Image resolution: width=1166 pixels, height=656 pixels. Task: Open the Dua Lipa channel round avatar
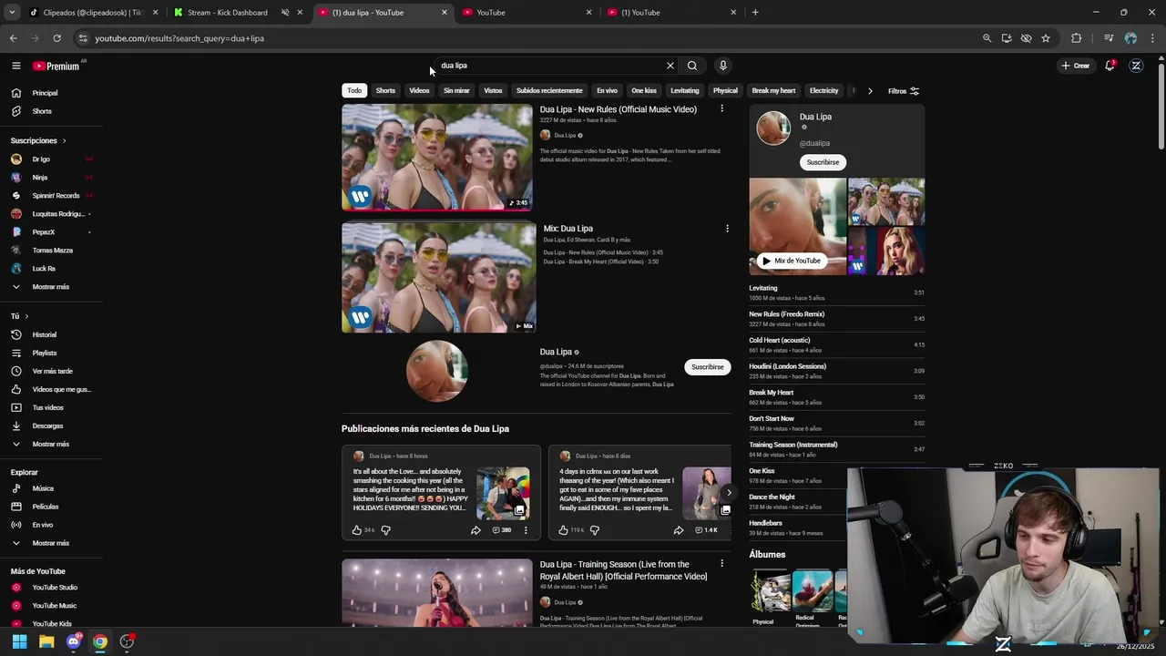(437, 371)
